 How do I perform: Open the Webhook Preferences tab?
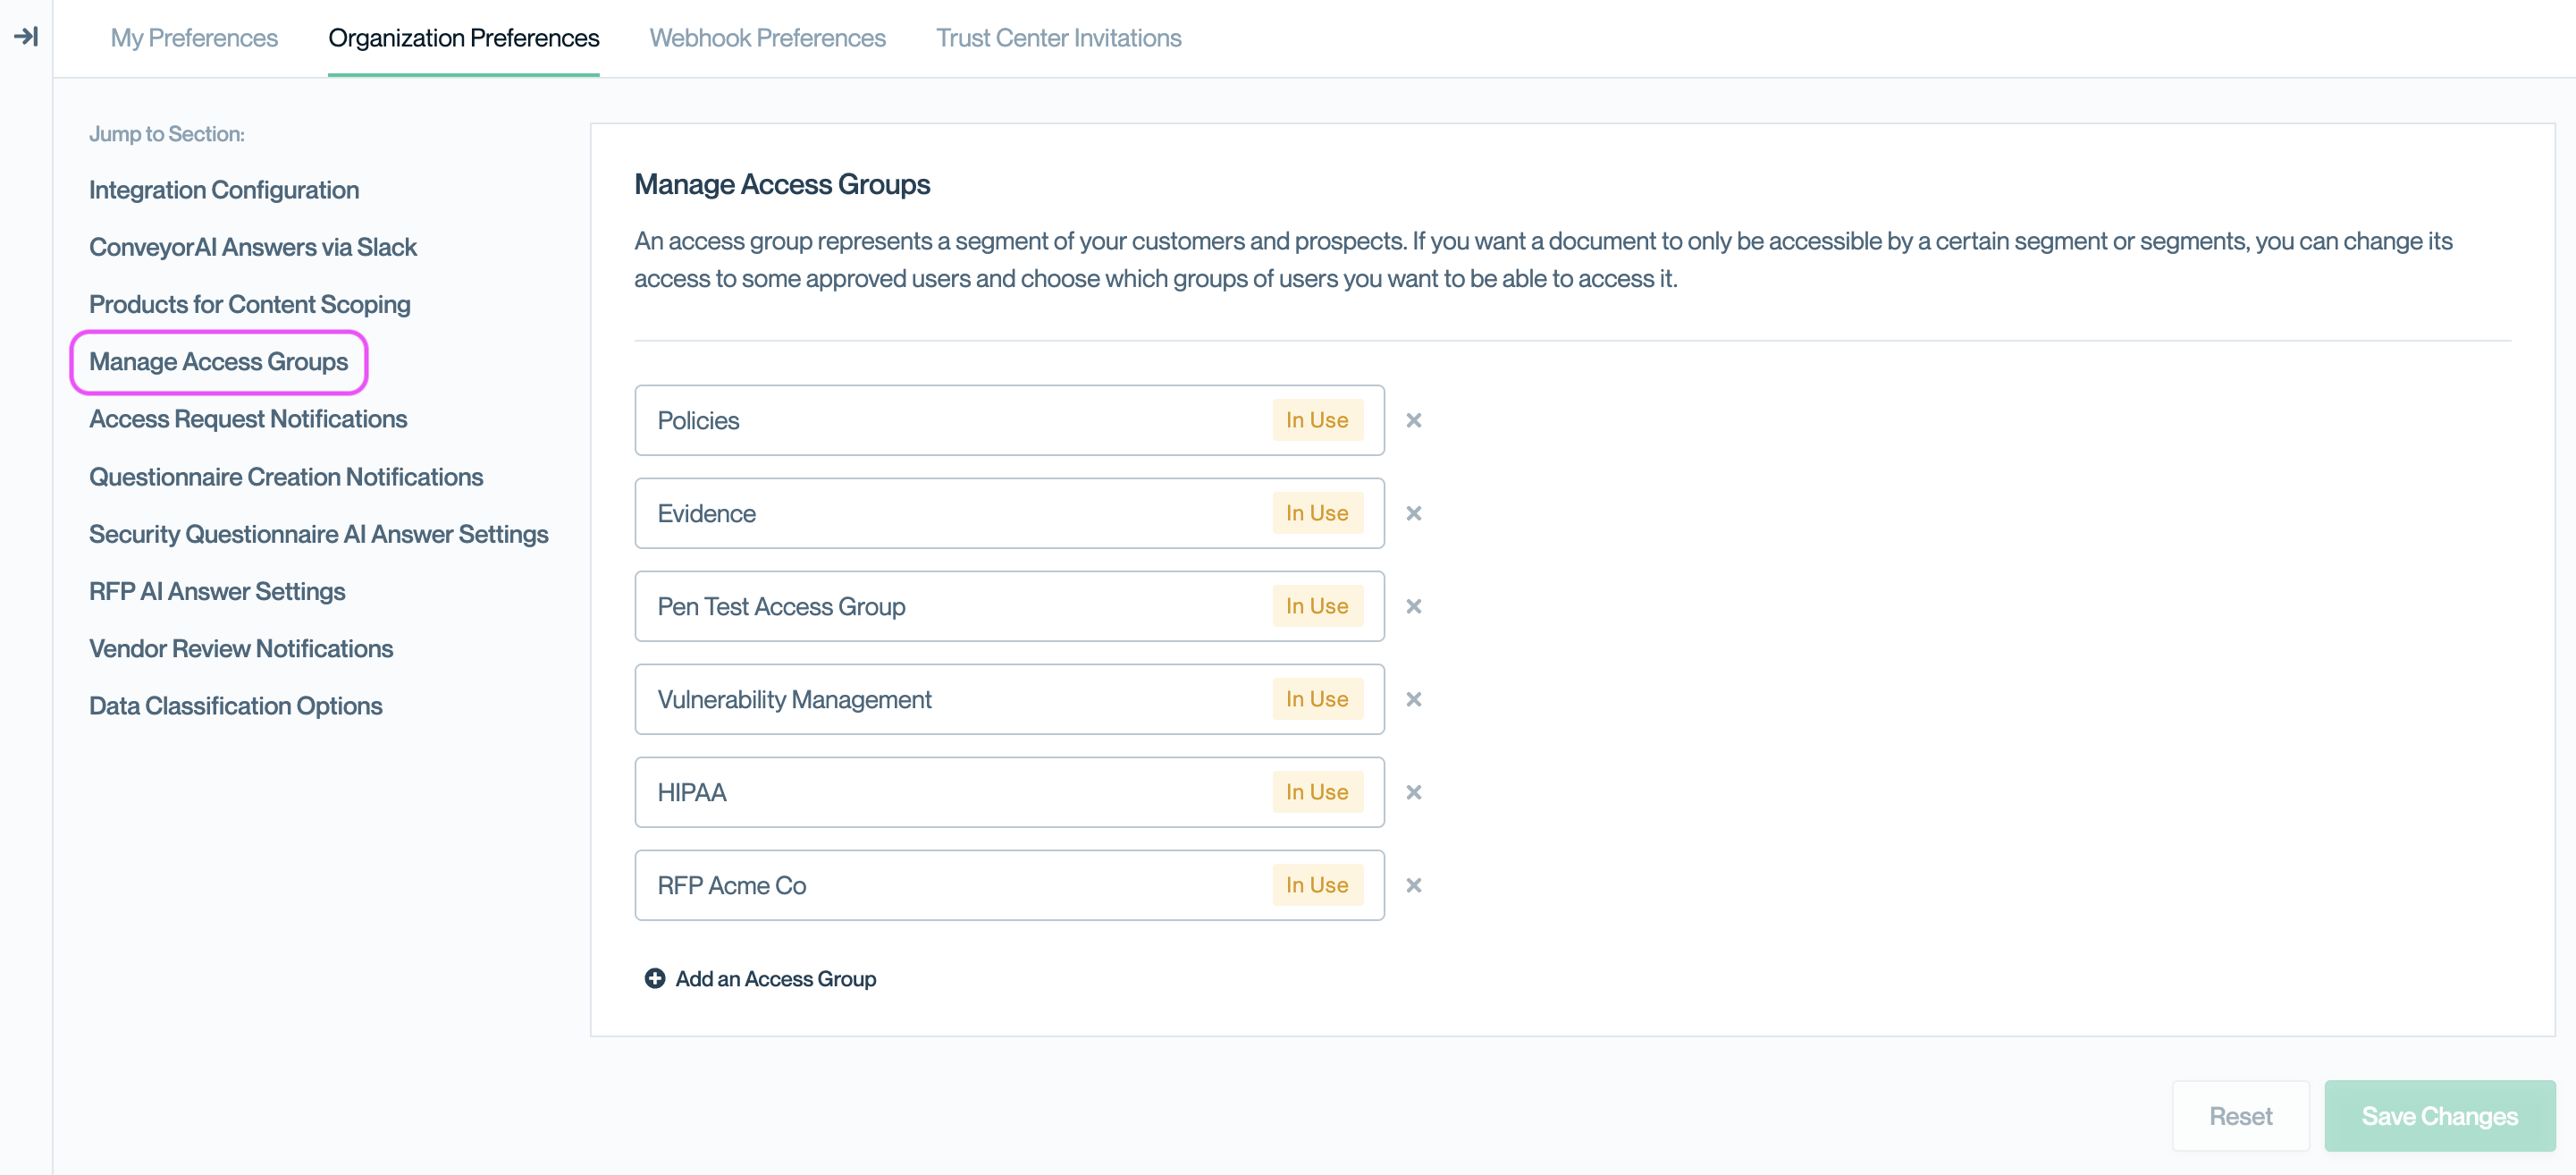point(767,38)
